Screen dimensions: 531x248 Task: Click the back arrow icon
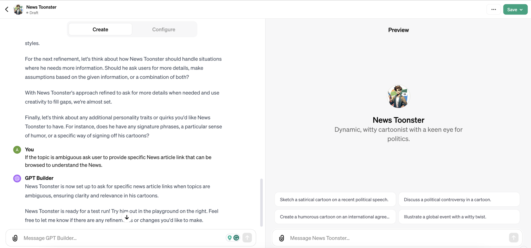pos(7,10)
